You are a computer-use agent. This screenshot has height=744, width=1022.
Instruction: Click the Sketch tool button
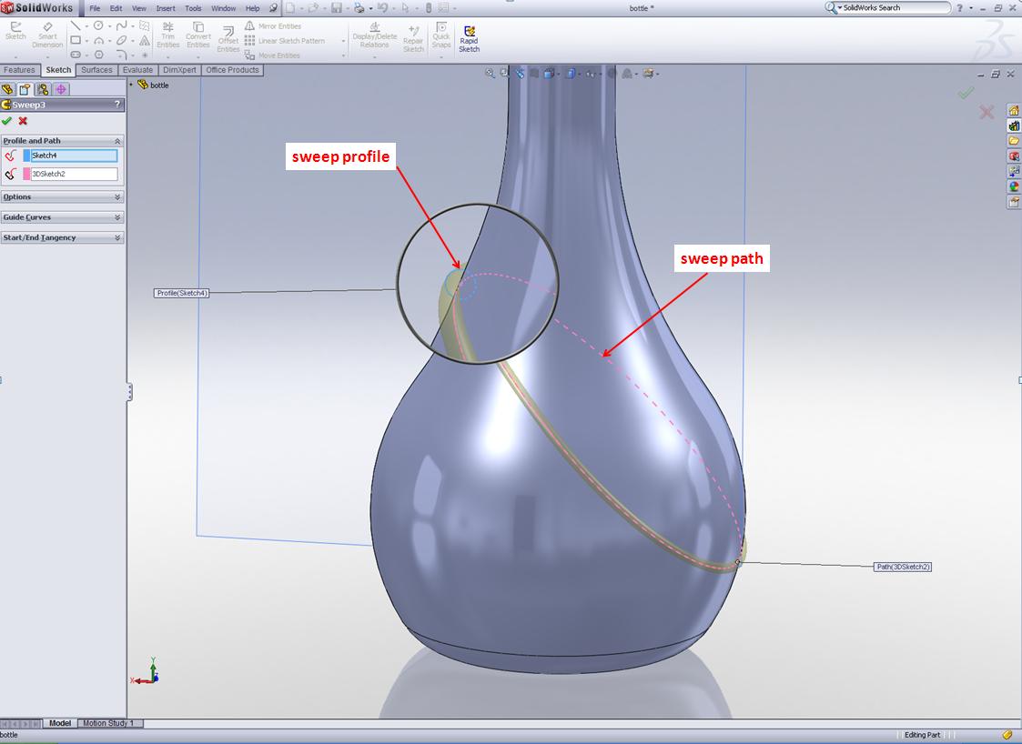pyautogui.click(x=15, y=31)
